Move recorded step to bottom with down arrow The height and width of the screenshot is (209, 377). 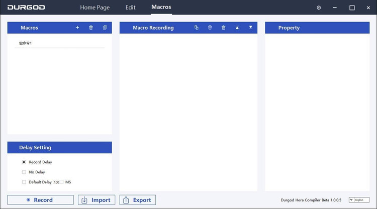(250, 28)
